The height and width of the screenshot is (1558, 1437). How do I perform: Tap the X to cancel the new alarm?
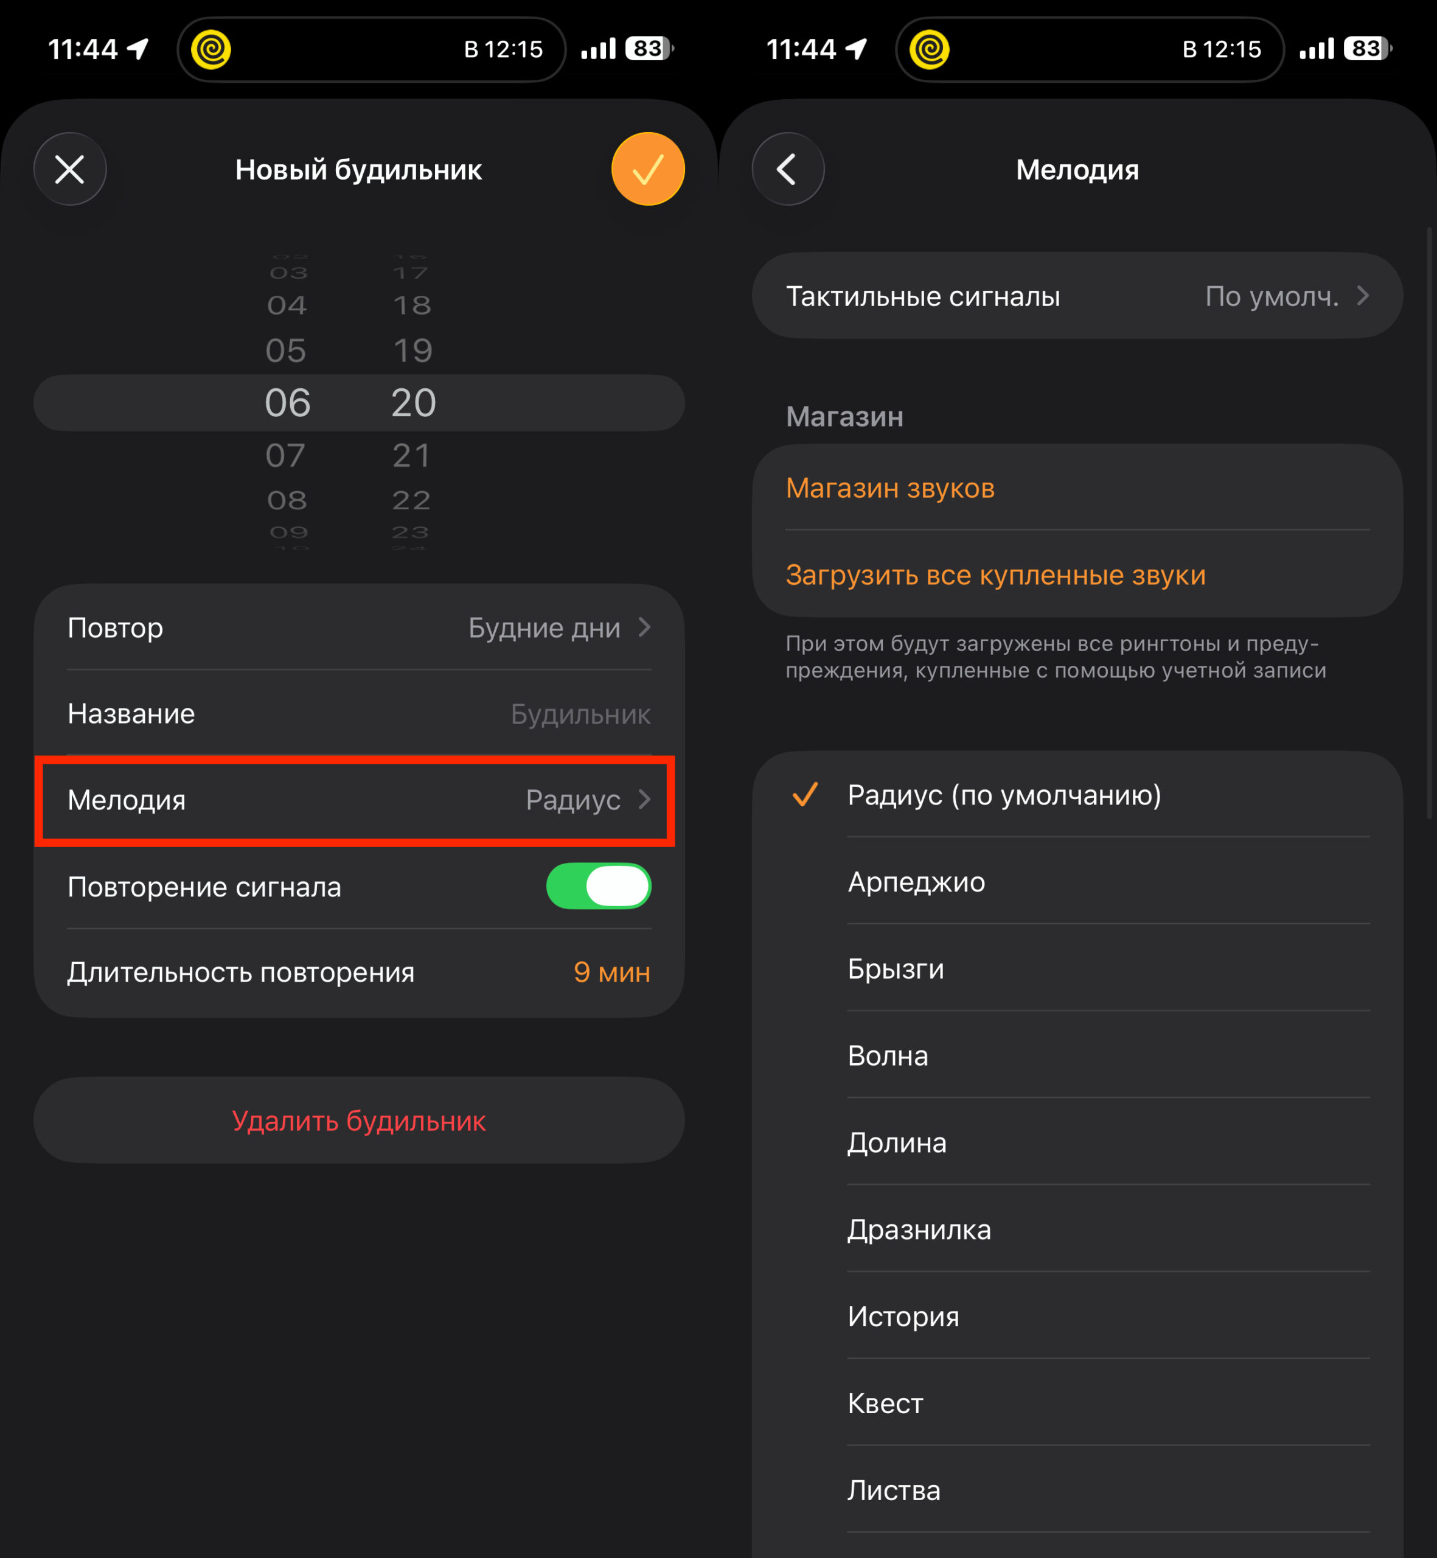pos(70,169)
